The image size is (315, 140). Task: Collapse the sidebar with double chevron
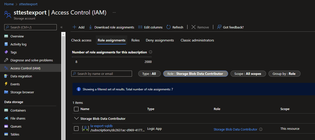[61, 27]
